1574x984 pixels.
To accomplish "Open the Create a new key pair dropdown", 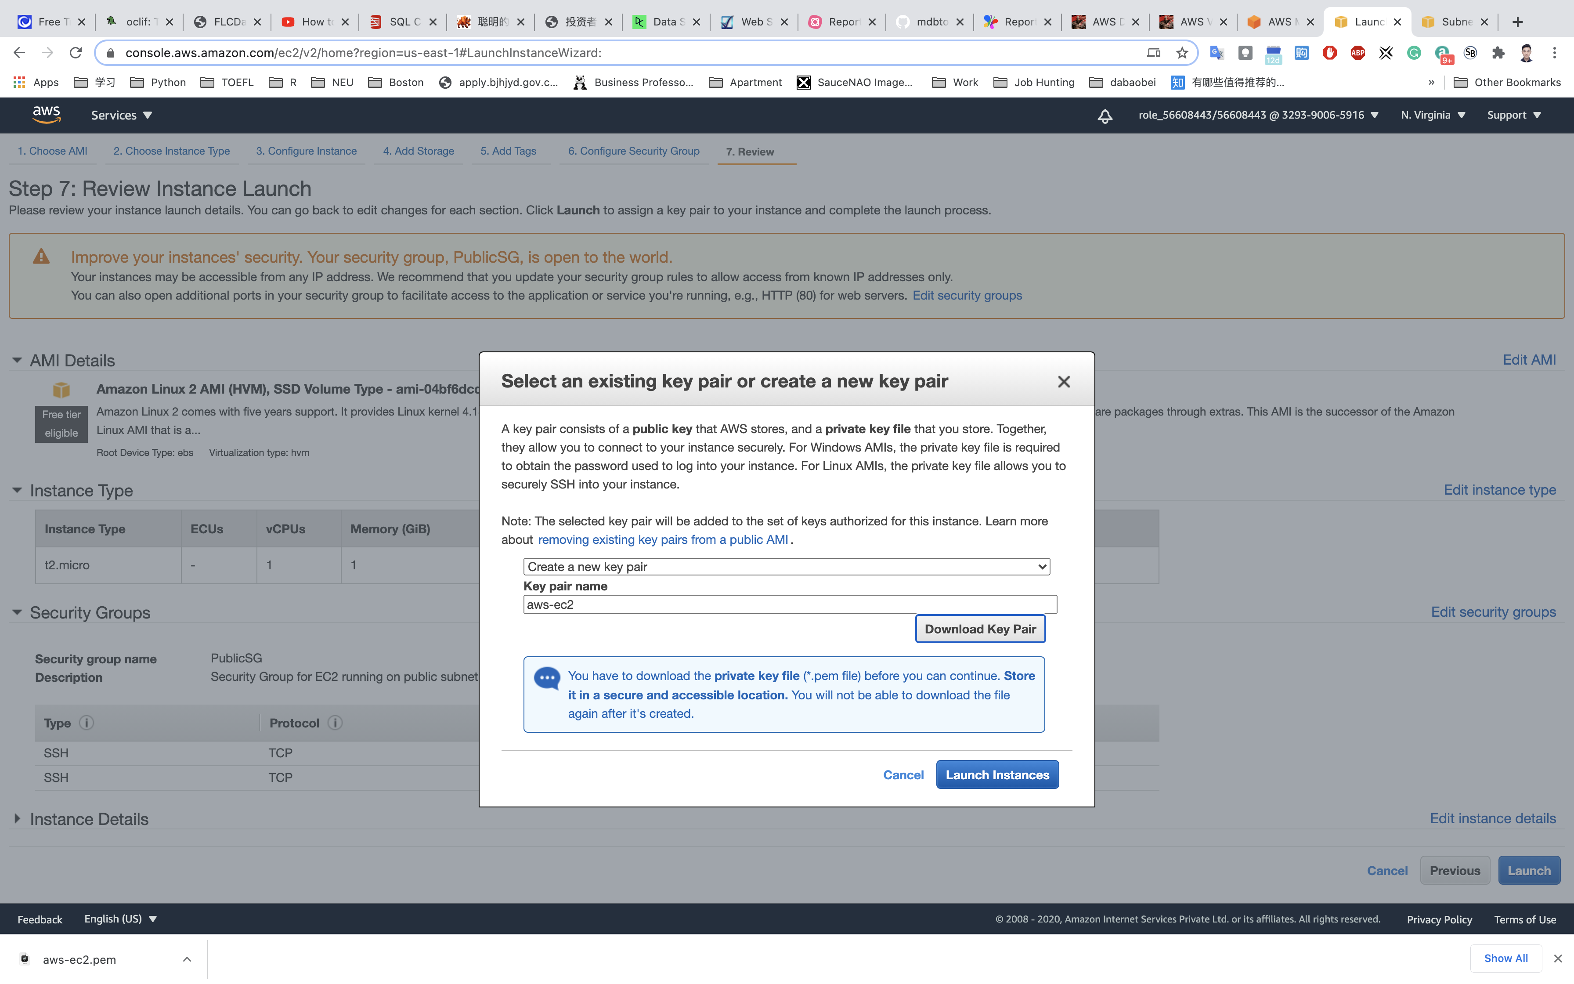I will (x=787, y=567).
